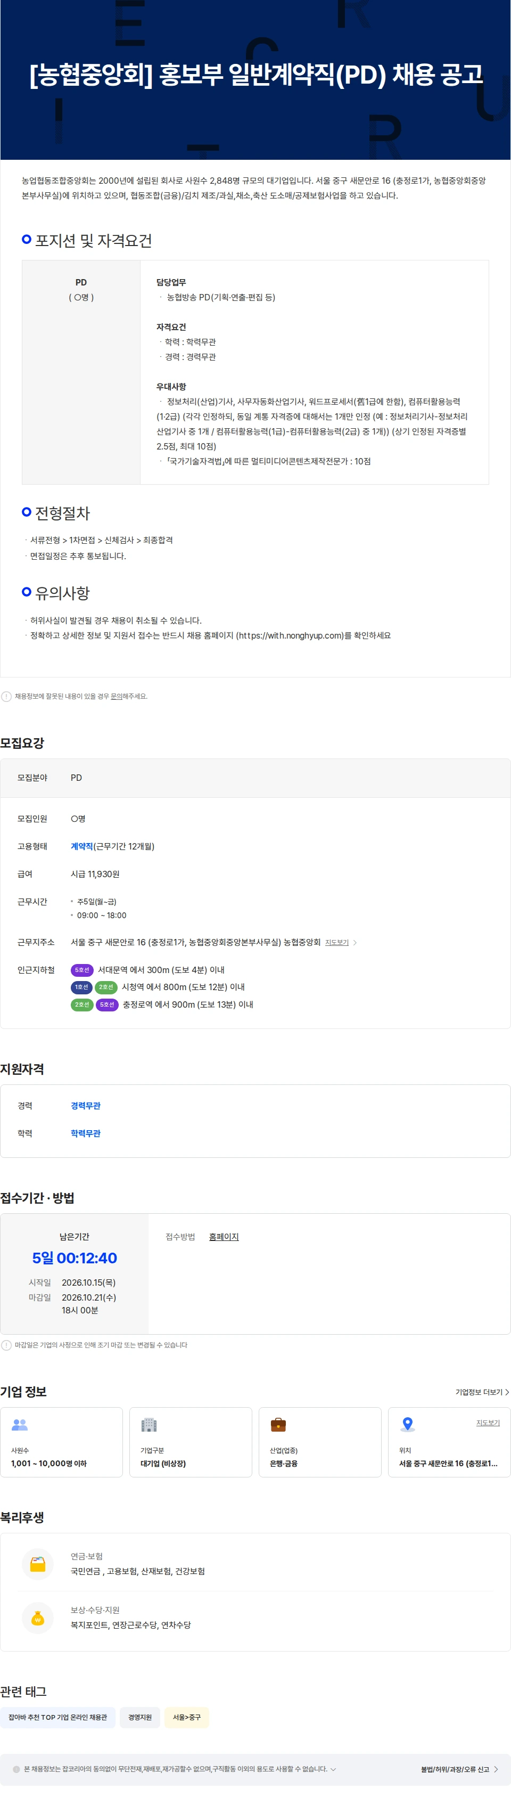
Task: Click the chevron after 지도보기 in 근무지주소
Action: pyautogui.click(x=355, y=943)
